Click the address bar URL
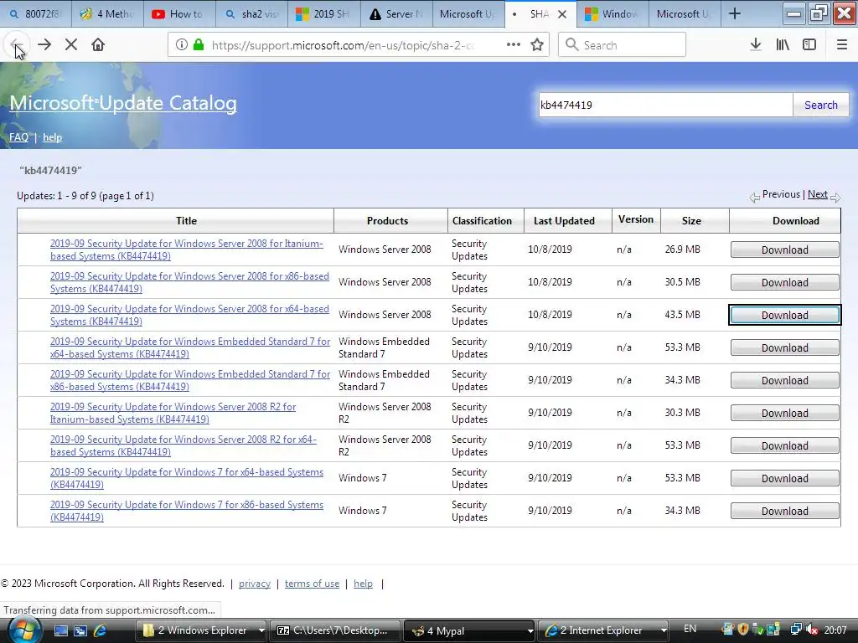The width and height of the screenshot is (858, 643). (342, 45)
